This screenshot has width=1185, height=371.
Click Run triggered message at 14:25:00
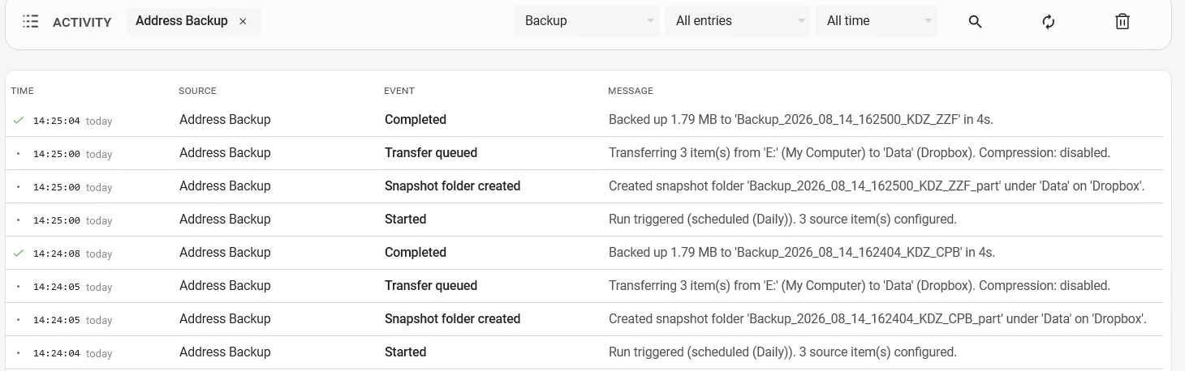click(782, 220)
